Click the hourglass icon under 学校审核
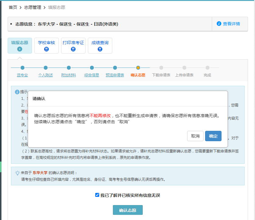Image resolution: width=255 pixels, height=220 pixels. tap(47, 49)
